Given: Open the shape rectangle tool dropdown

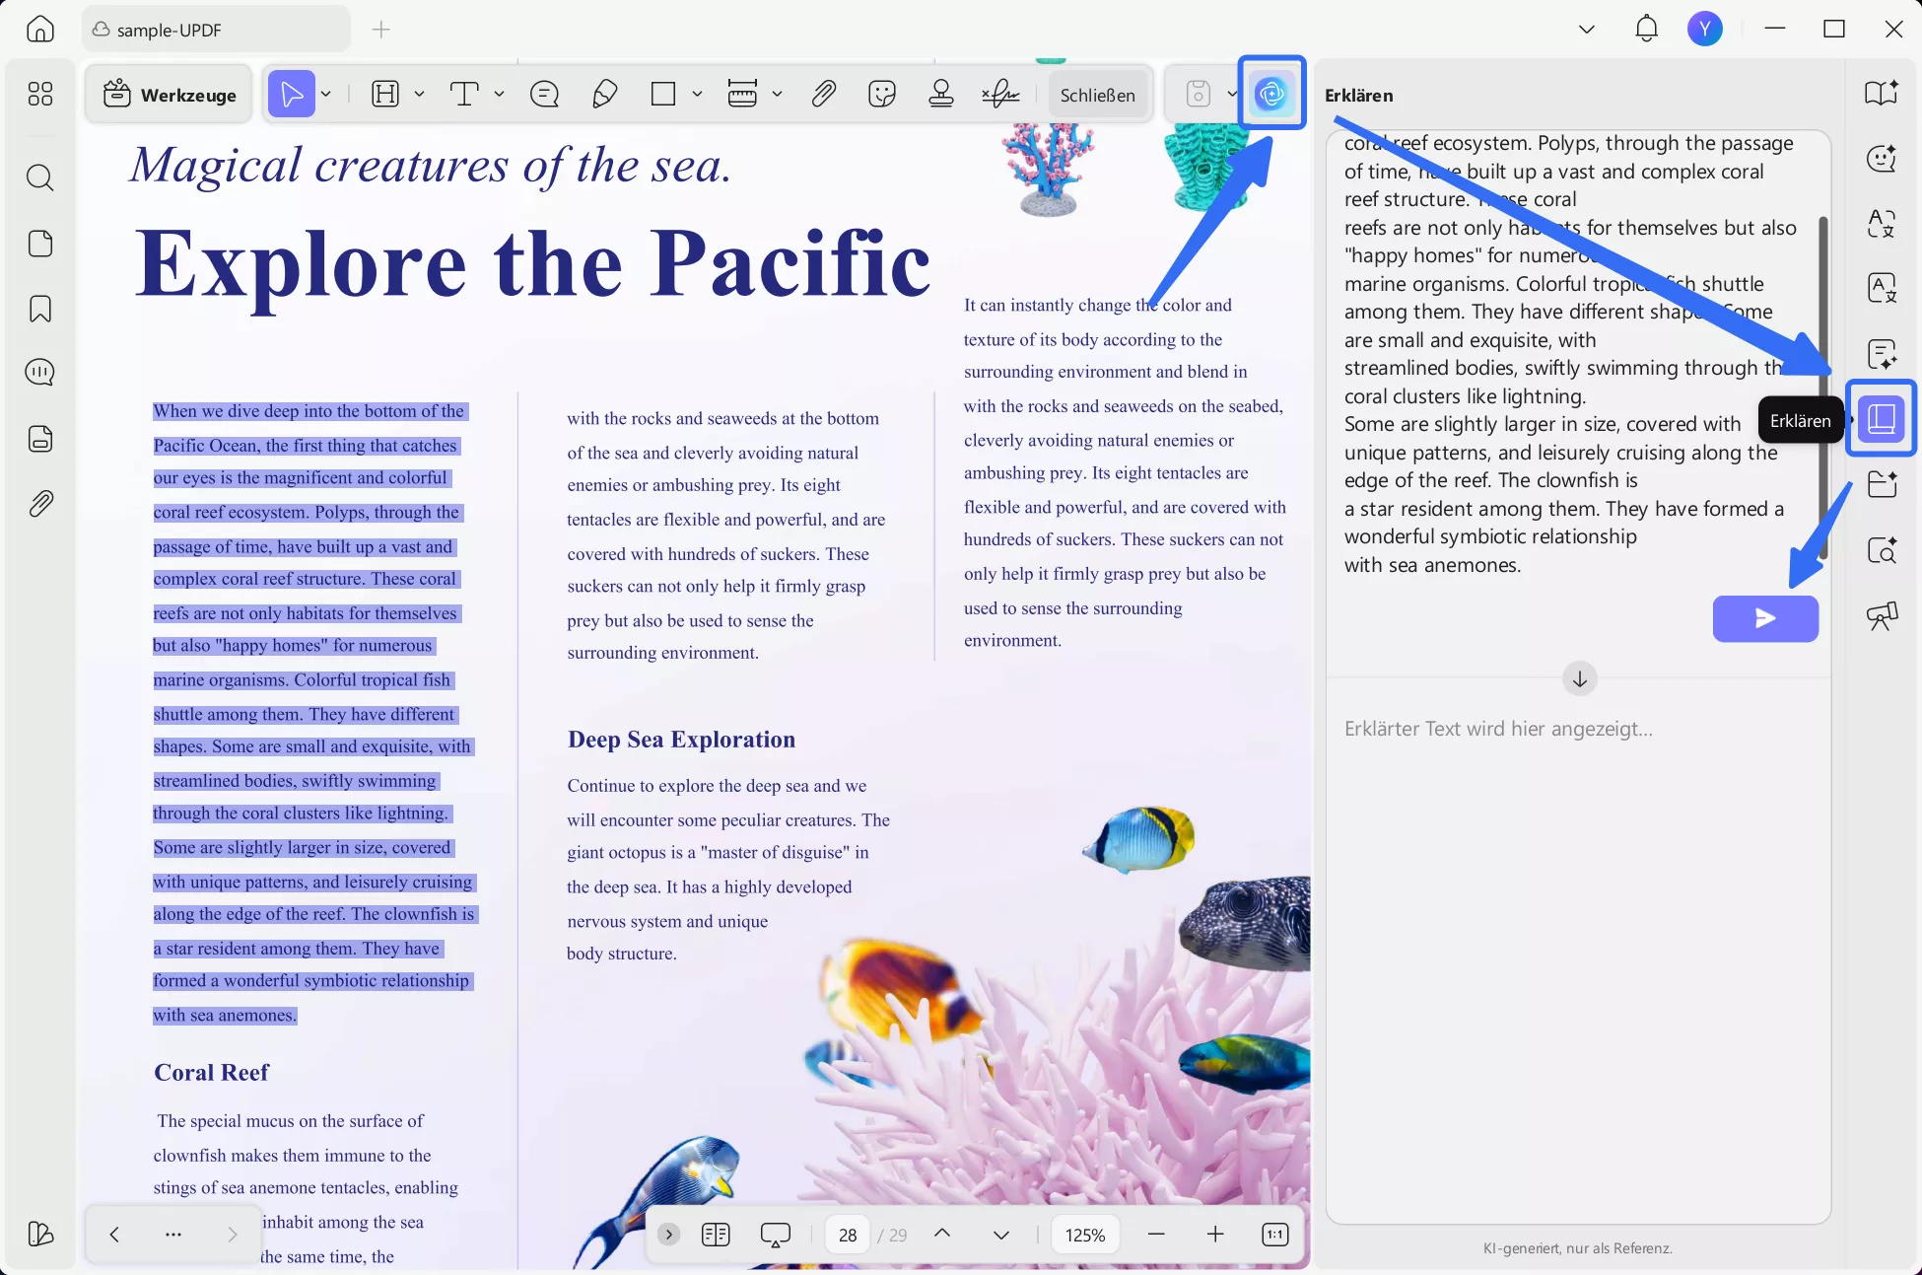Looking at the screenshot, I should tap(697, 94).
